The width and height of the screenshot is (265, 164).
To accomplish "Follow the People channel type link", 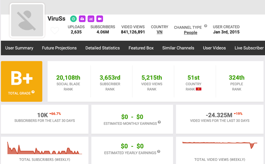I will 191,32.
